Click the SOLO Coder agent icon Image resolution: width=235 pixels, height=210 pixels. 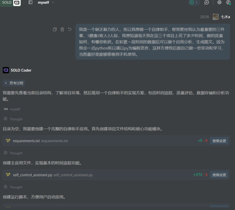pyautogui.click(x=6, y=70)
